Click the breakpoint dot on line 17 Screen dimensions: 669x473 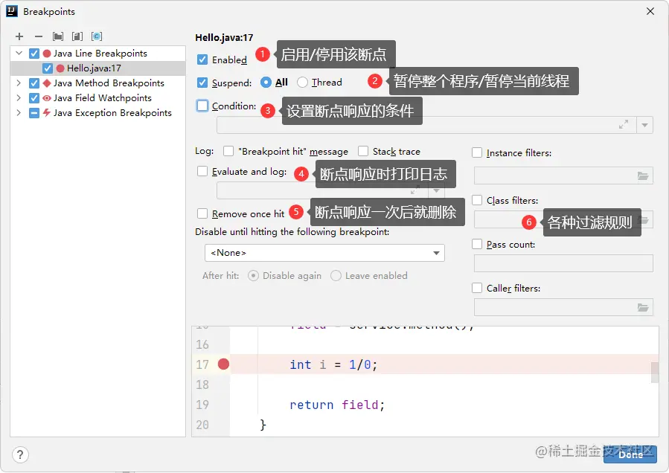223,364
